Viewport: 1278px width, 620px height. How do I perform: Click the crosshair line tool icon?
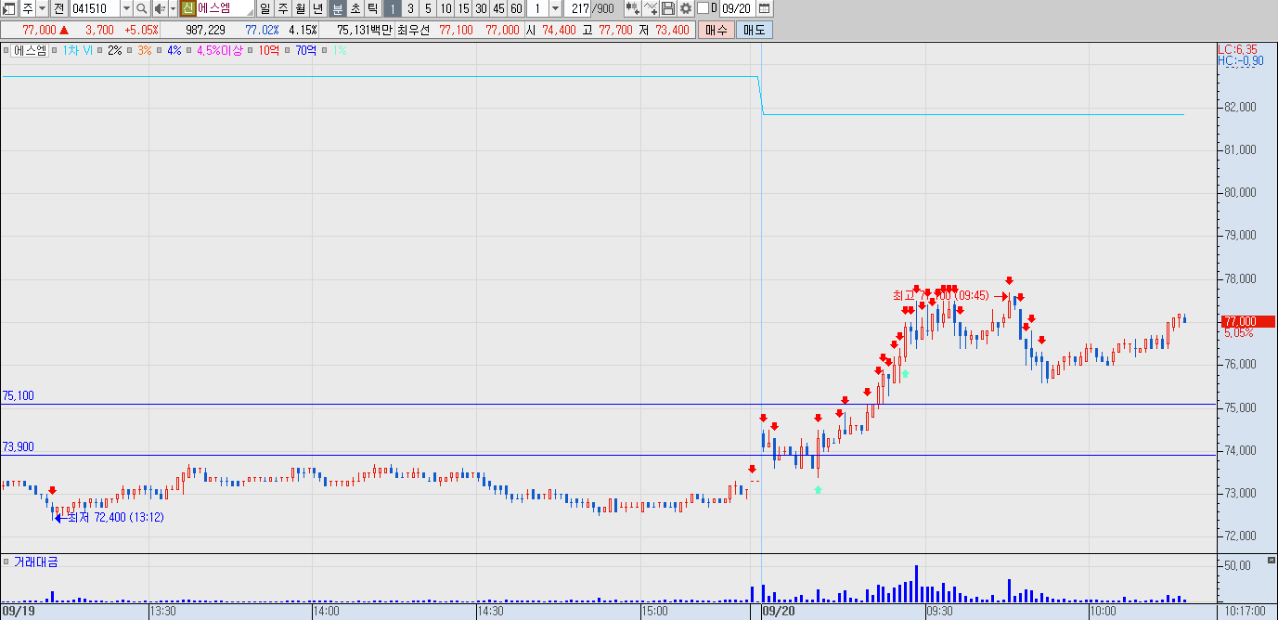tap(651, 8)
